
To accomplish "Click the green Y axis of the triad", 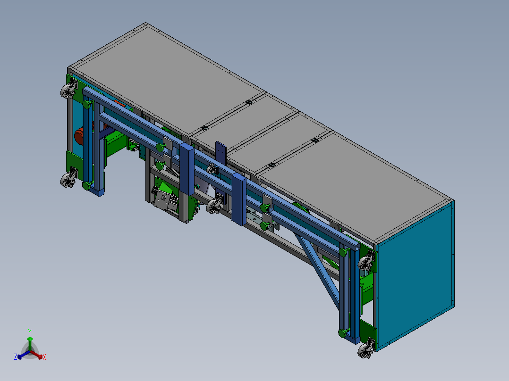I will [30, 344].
